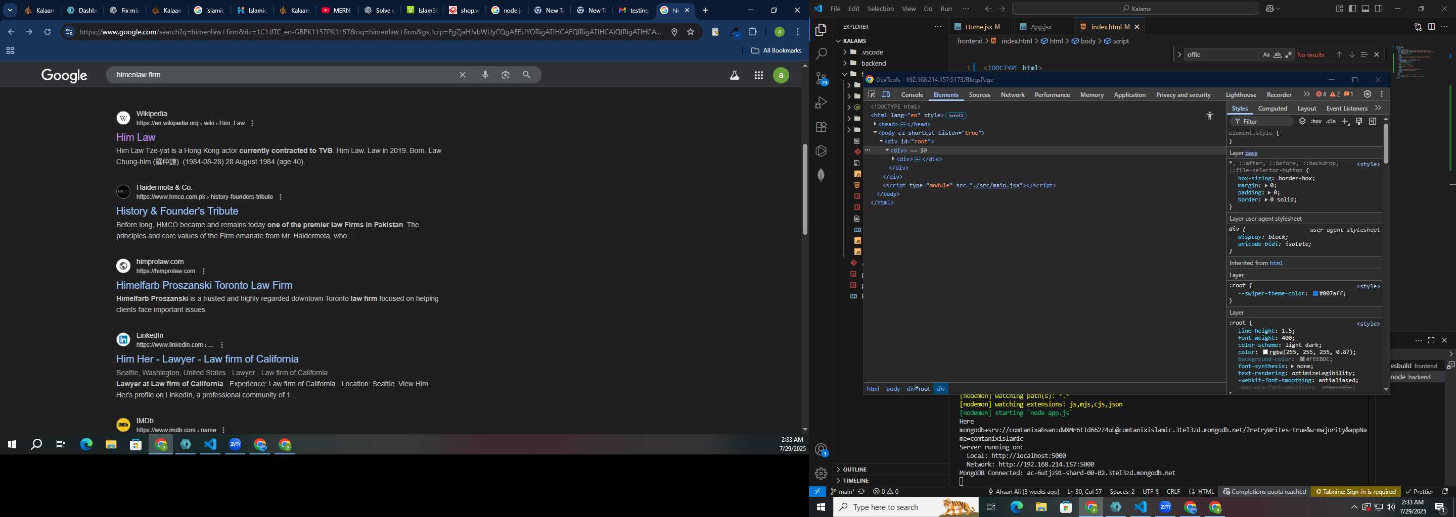Open DevTools Lighthouse tab
Viewport: 1456px width, 517px height.
click(1241, 95)
